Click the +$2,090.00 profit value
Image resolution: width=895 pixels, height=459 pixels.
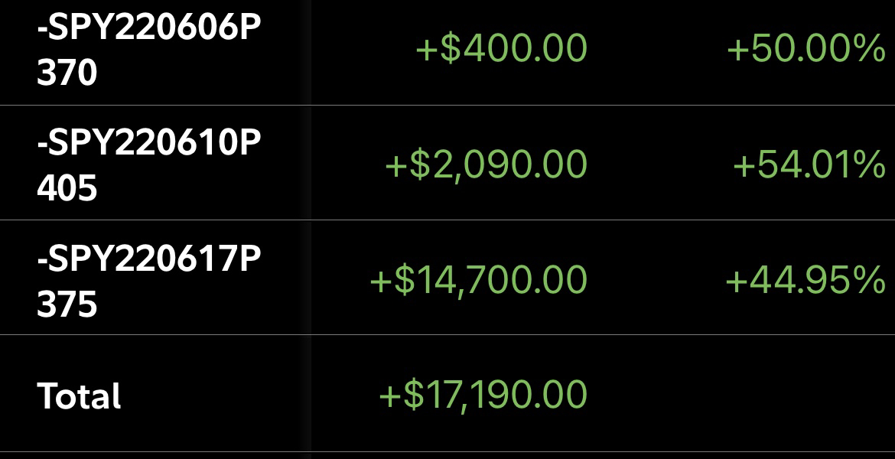tap(486, 164)
